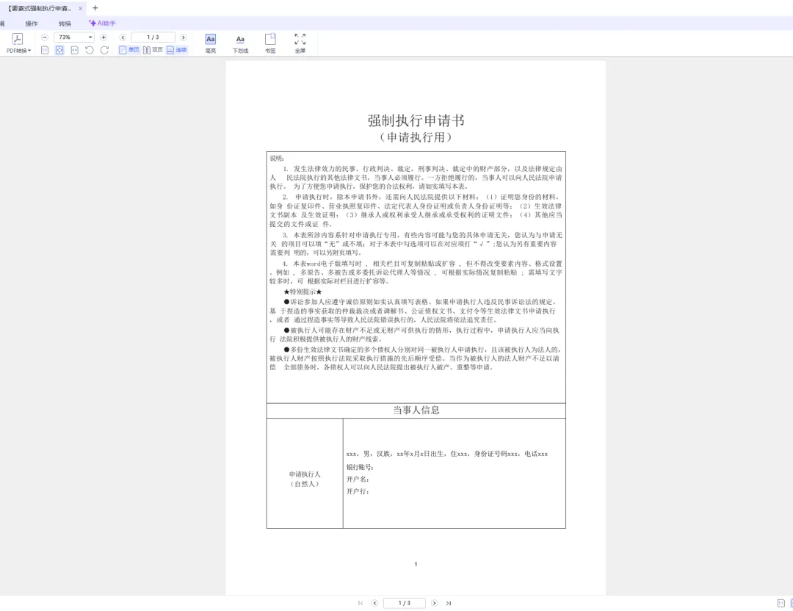This screenshot has width=793, height=611.
Task: Go to previous page in top toolbar
Action: [123, 37]
